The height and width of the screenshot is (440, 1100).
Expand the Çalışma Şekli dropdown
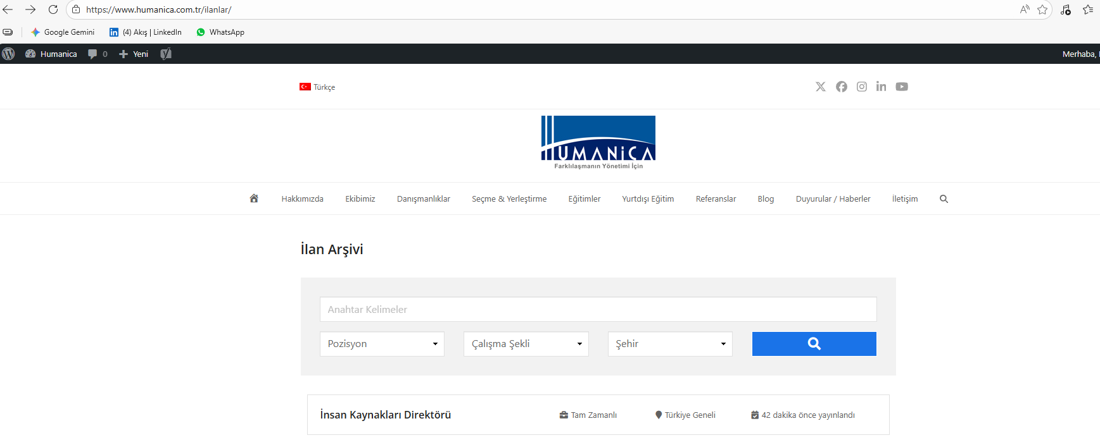tap(526, 344)
